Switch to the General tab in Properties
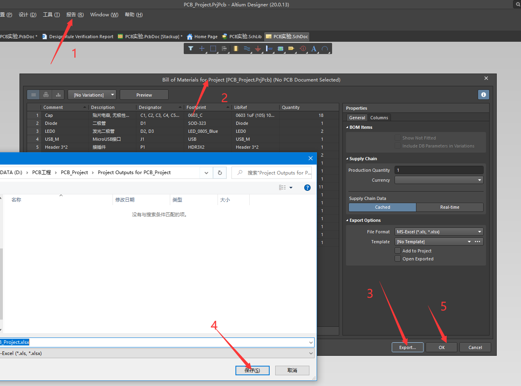 [x=357, y=118]
